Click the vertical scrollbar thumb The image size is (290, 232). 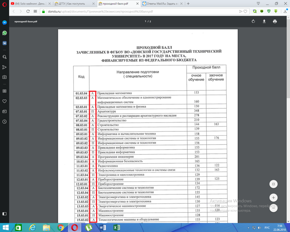point(288,58)
